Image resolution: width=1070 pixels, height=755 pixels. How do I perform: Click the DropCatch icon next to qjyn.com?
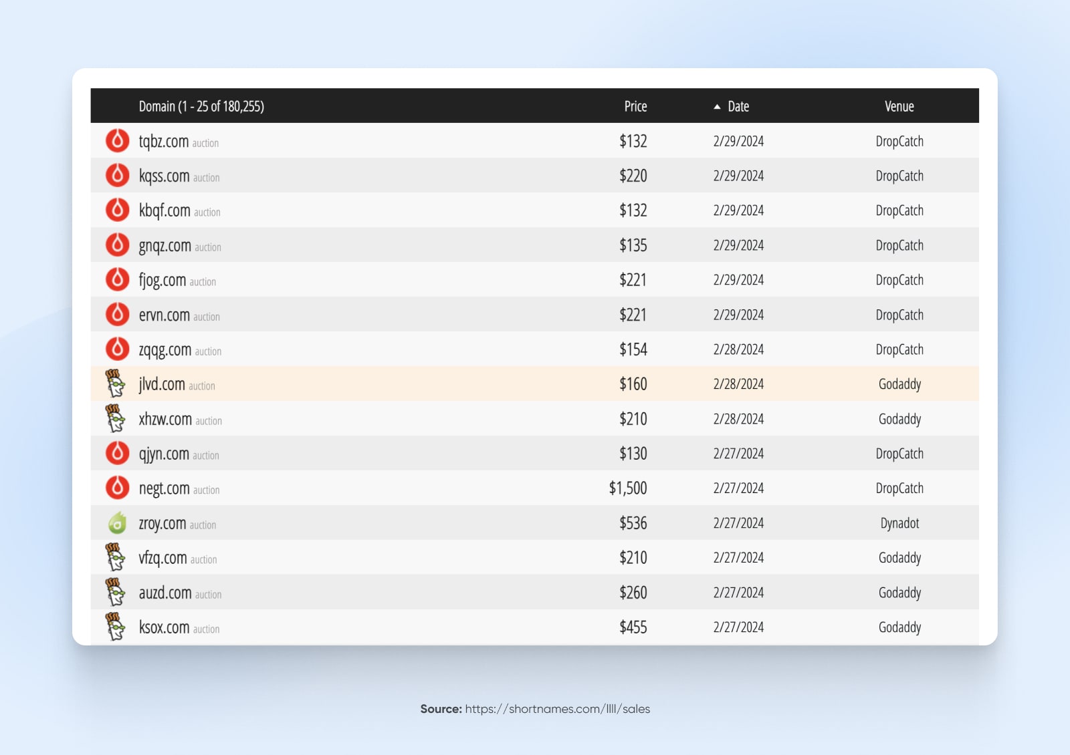(117, 454)
